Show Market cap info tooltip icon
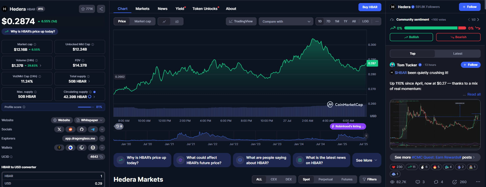This screenshot has width=486, height=187. click(x=35, y=44)
